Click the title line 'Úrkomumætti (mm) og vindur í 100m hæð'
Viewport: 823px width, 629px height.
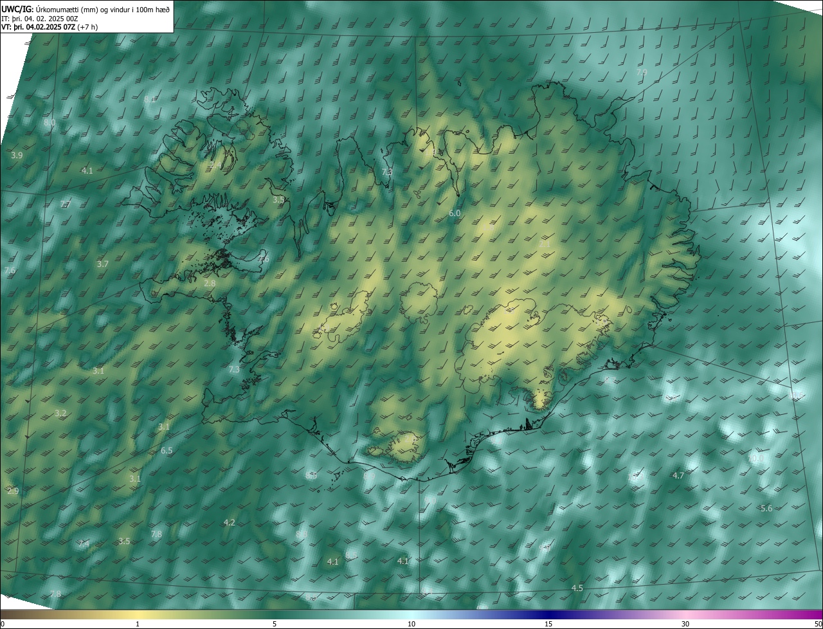point(102,9)
